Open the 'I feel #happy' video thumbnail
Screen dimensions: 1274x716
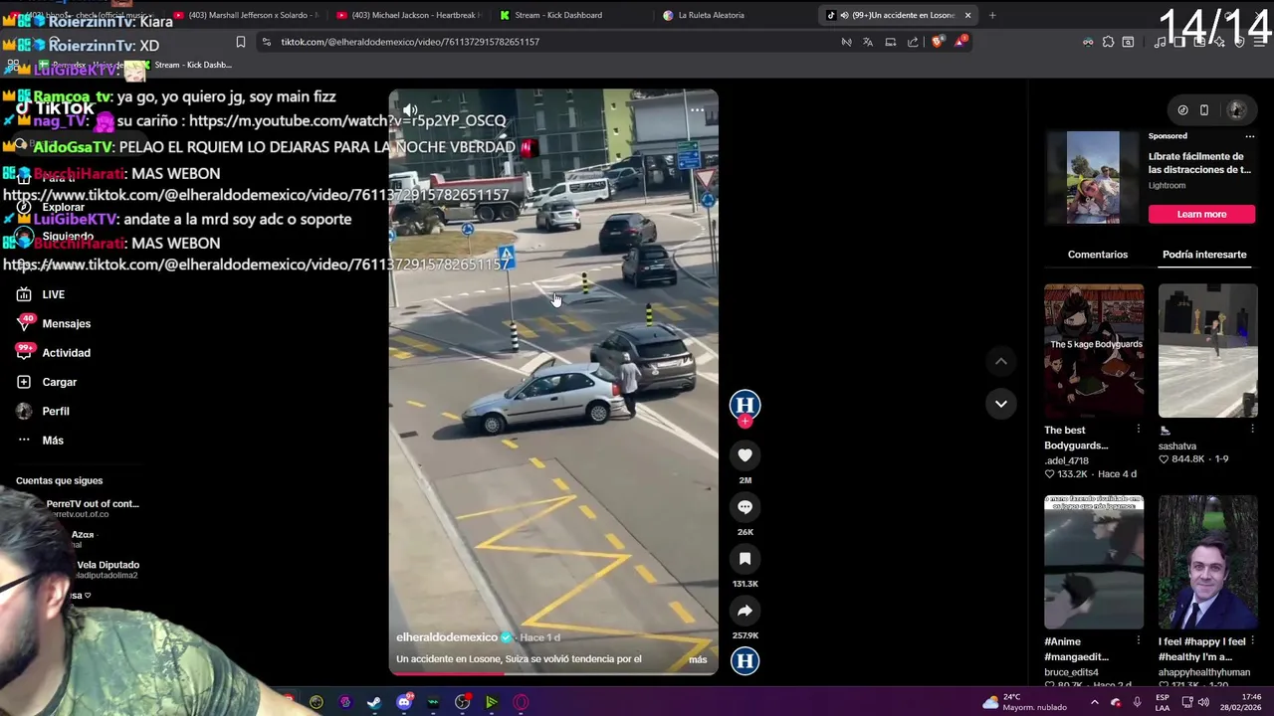tap(1207, 562)
